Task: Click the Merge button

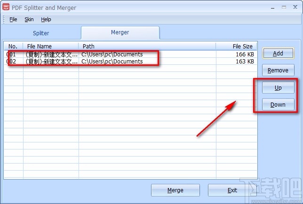Action: point(175,190)
